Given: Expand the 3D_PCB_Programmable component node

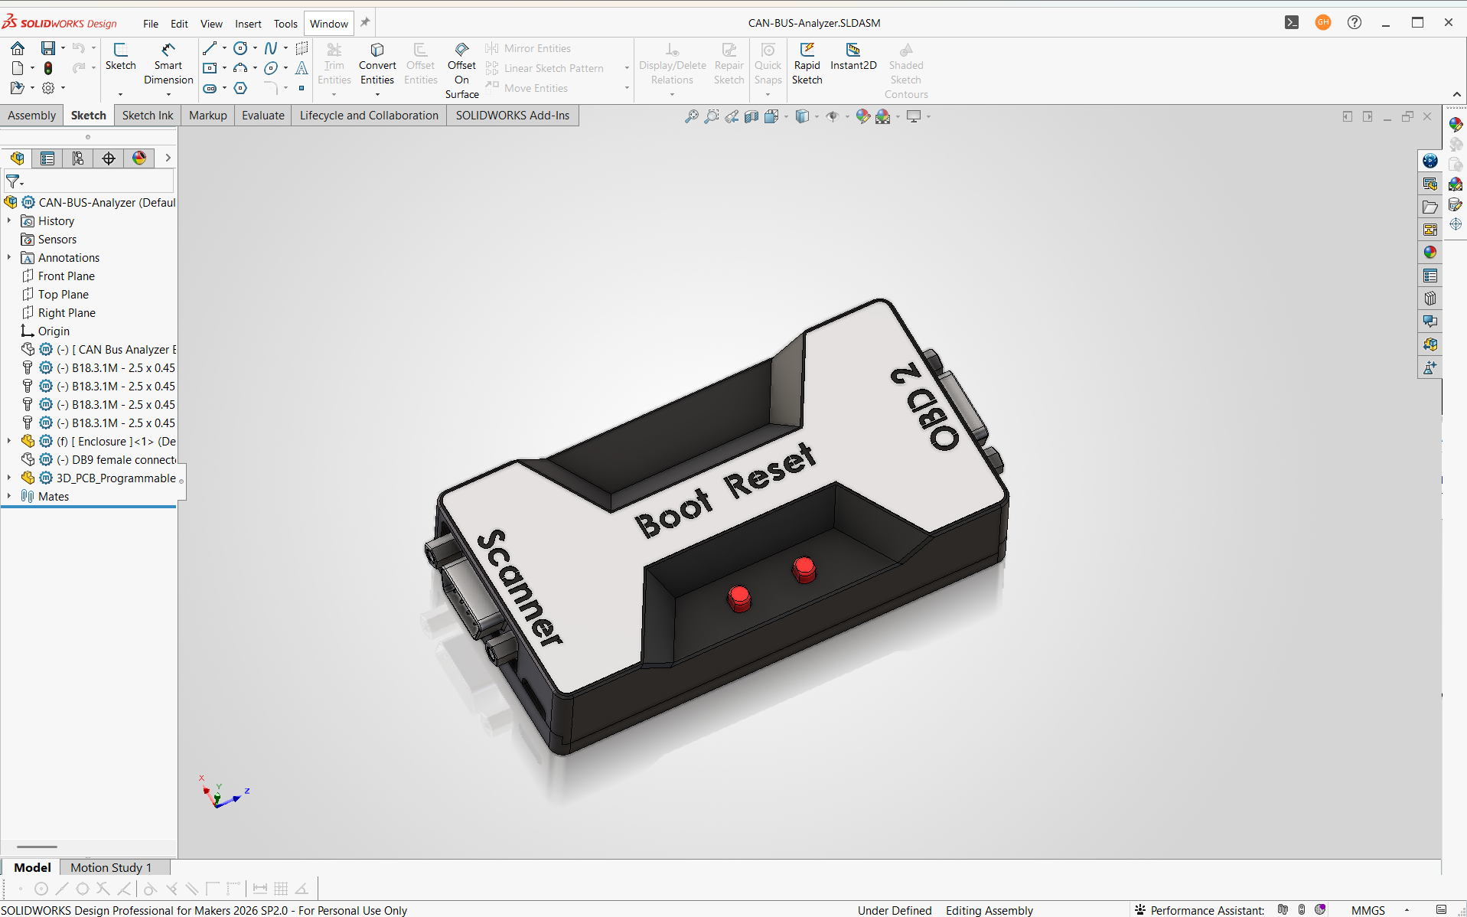Looking at the screenshot, I should pos(9,478).
